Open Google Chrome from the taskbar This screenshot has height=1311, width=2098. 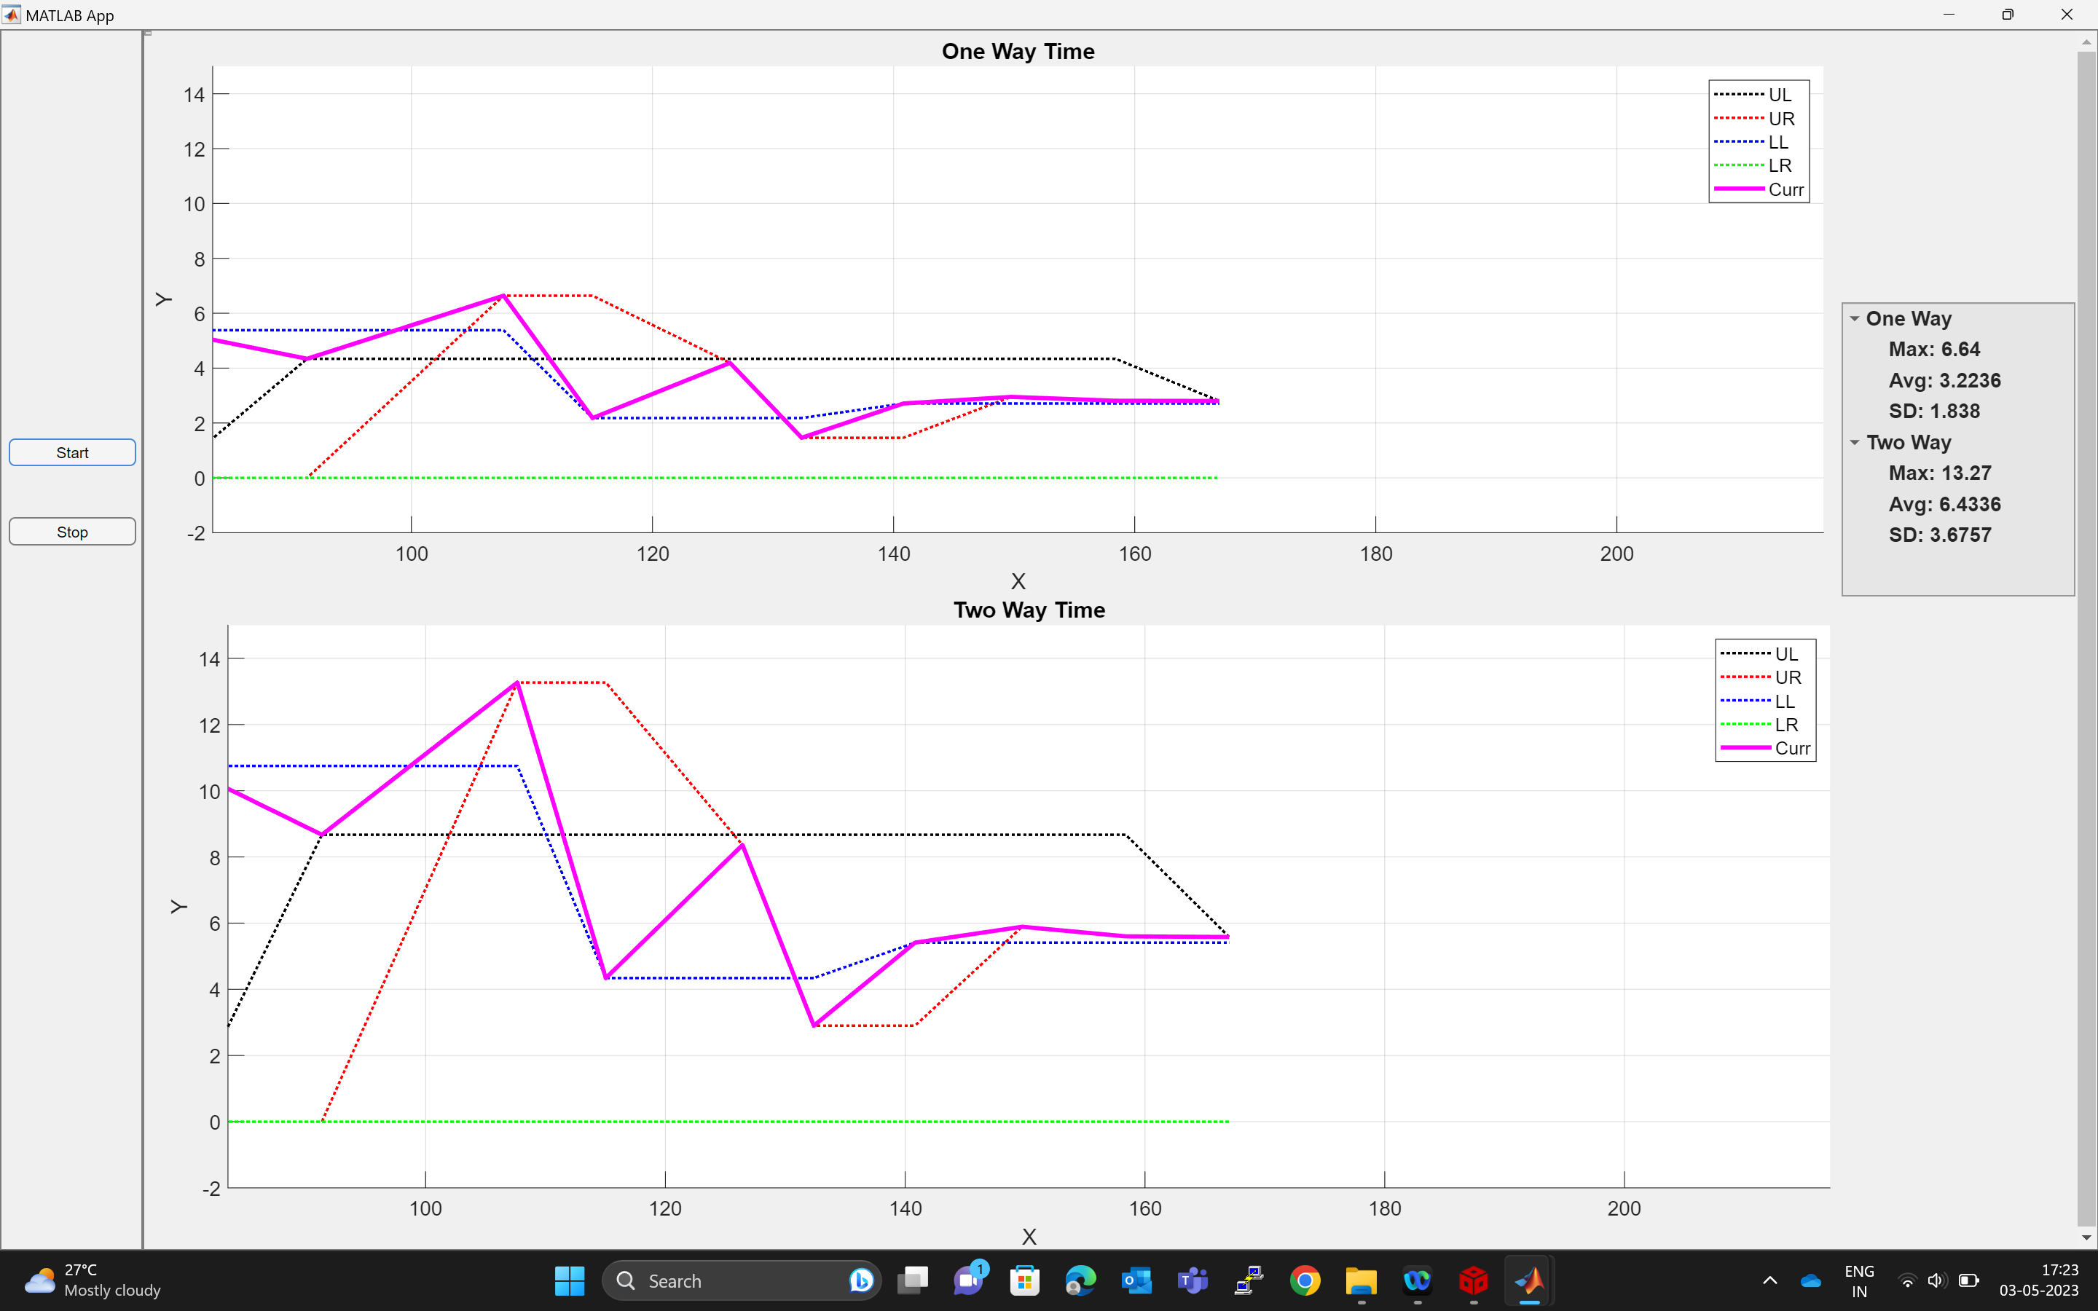pyautogui.click(x=1305, y=1280)
